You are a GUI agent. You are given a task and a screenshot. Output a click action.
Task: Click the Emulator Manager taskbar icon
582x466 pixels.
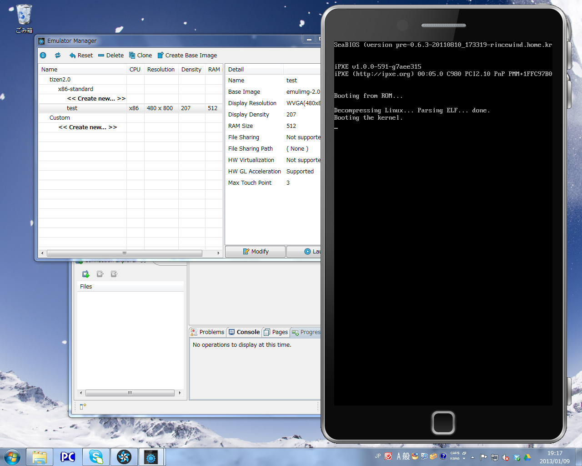(151, 457)
